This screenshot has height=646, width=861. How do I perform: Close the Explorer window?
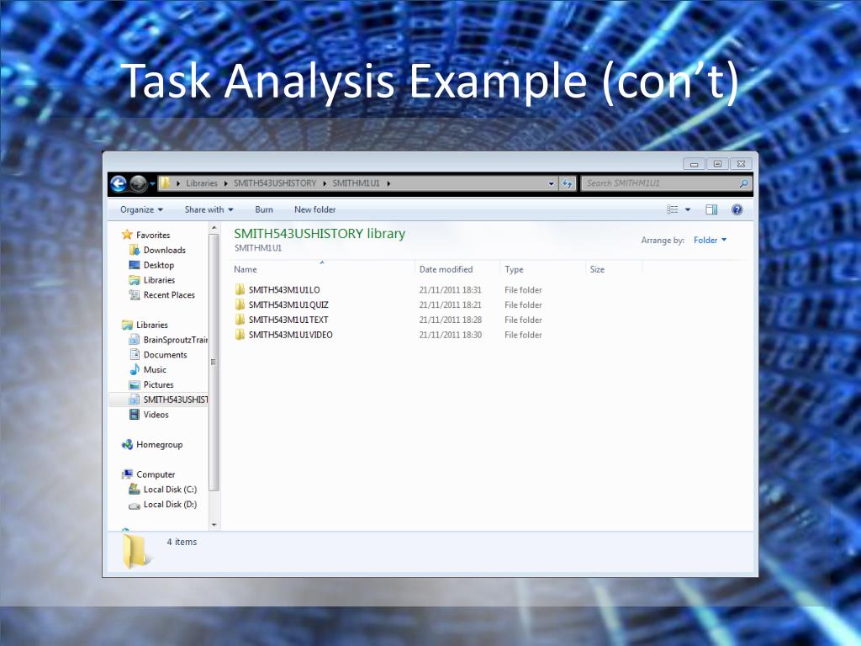[x=741, y=164]
